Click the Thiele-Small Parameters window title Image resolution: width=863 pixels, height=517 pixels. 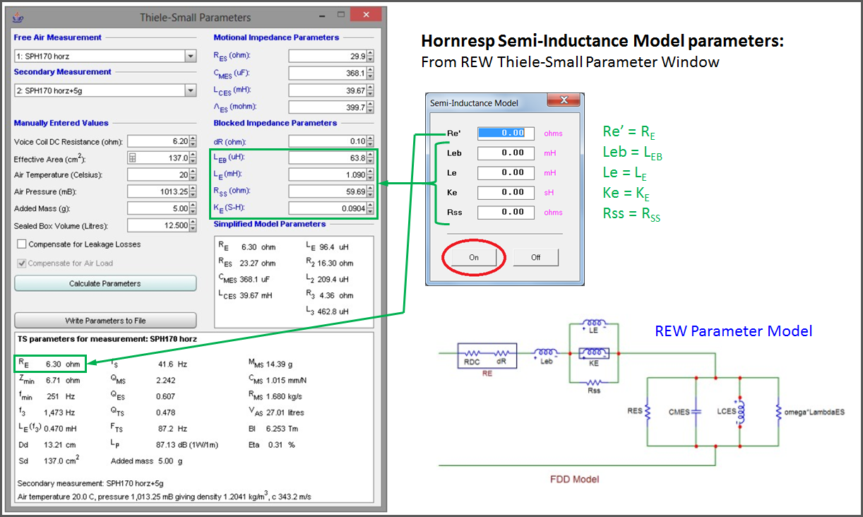tap(195, 17)
